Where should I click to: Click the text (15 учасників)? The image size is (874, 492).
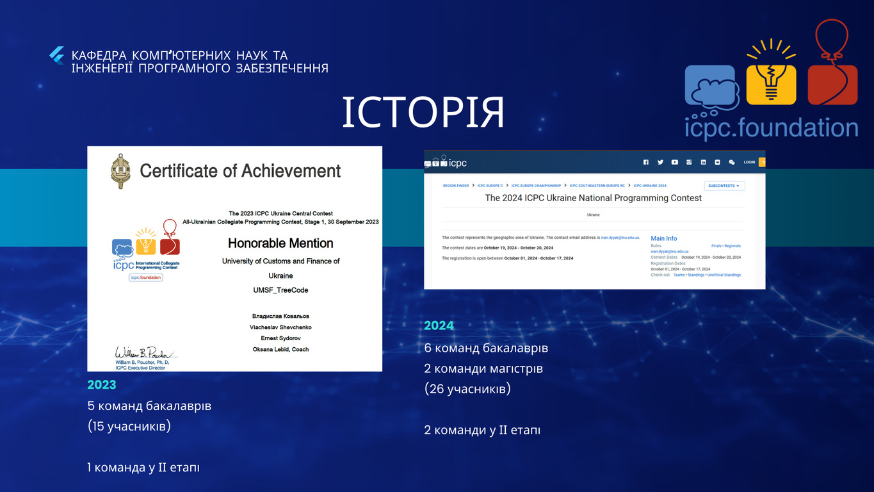coord(129,427)
